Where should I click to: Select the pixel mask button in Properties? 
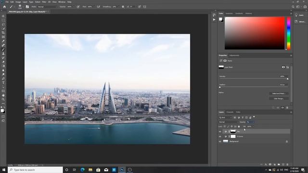pos(283,67)
